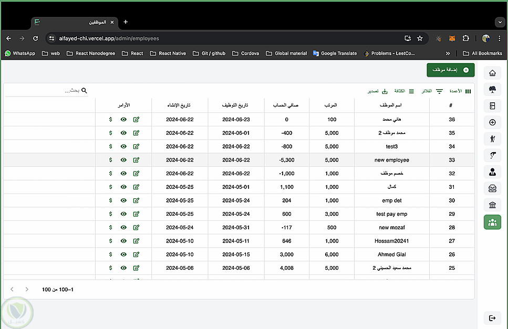
Task: Open All Bookmarks folder
Action: point(482,54)
